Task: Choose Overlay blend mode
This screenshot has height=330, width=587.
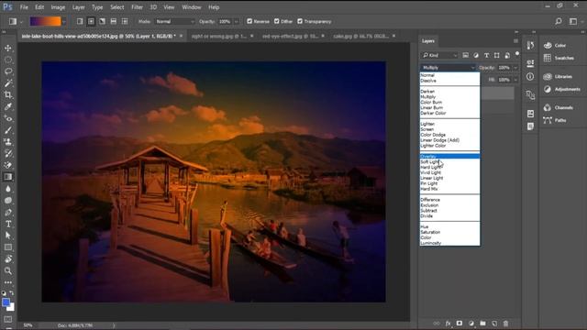Action: coord(449,157)
